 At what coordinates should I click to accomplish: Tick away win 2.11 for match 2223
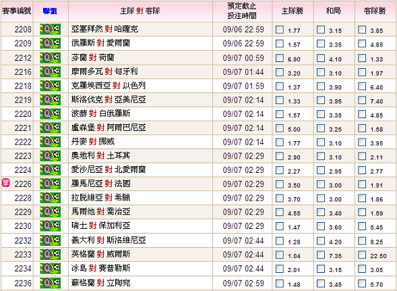coord(362,156)
